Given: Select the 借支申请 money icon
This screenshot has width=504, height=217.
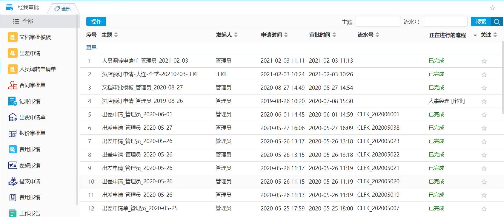Looking at the screenshot, I should coord(13,181).
